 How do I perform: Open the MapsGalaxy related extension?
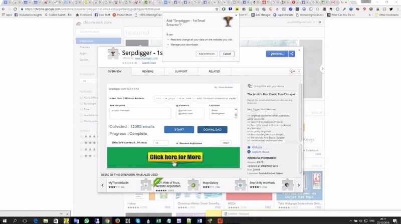(x=224, y=185)
